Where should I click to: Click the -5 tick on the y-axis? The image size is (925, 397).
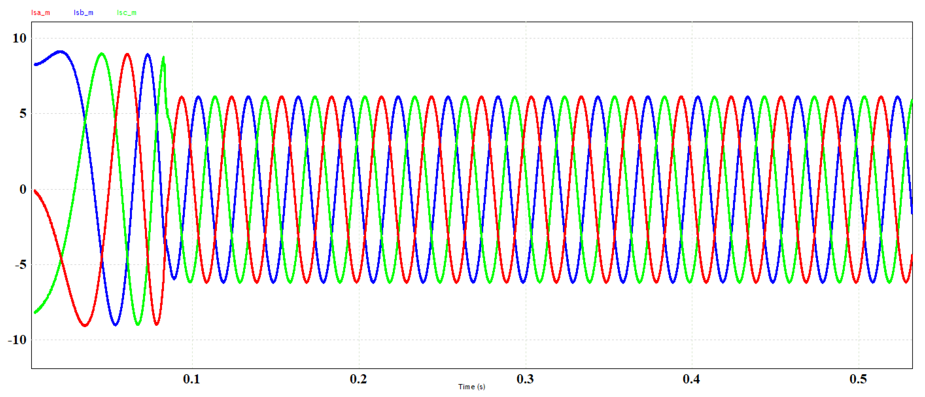(x=20, y=264)
